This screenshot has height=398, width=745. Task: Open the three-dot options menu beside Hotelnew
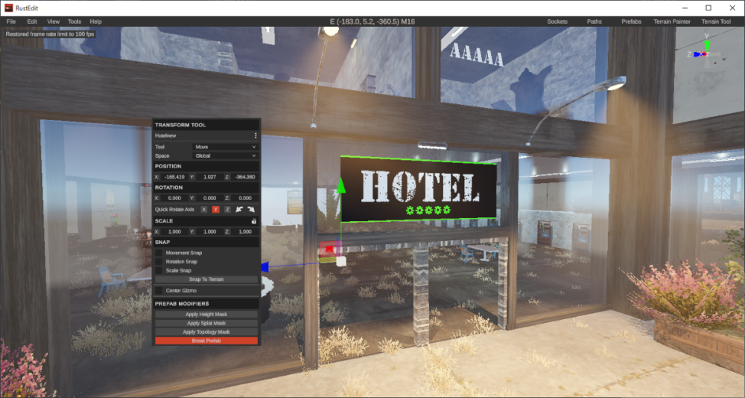[256, 136]
